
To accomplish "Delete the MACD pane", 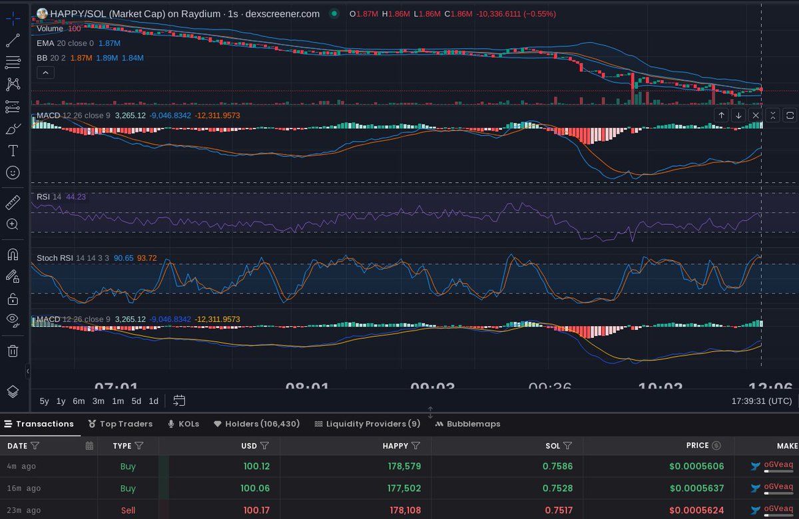I will 756,115.
